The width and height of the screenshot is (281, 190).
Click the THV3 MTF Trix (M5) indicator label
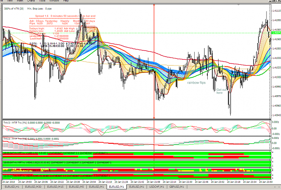pyautogui.click(x=31, y=139)
